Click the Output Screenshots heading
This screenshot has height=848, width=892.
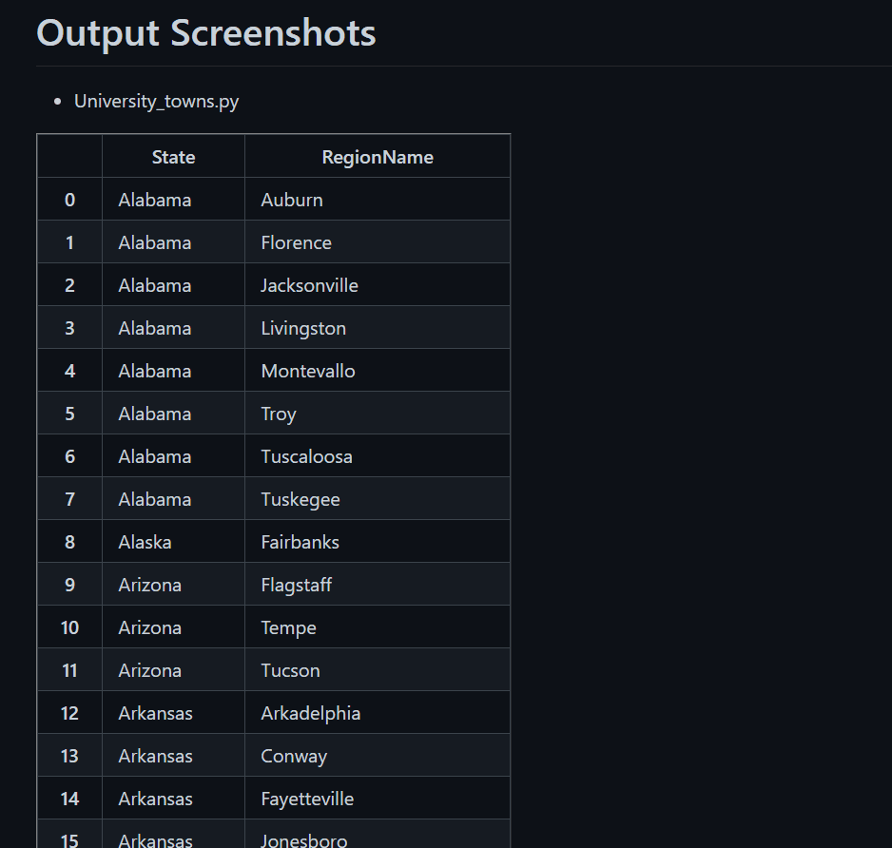(206, 33)
